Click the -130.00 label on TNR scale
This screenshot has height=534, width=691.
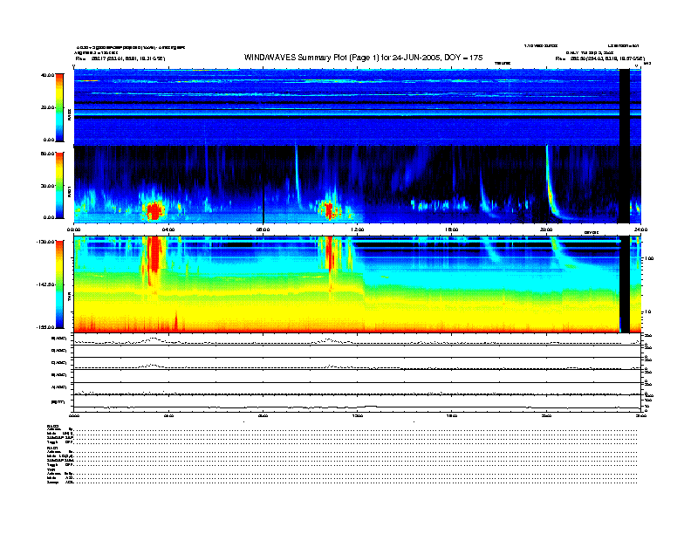(x=45, y=242)
